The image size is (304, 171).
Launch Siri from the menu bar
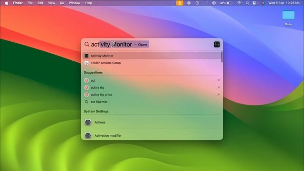click(x=263, y=3)
